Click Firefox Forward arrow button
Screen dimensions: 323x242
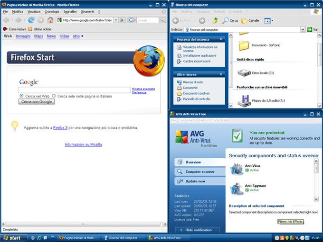tap(19, 20)
